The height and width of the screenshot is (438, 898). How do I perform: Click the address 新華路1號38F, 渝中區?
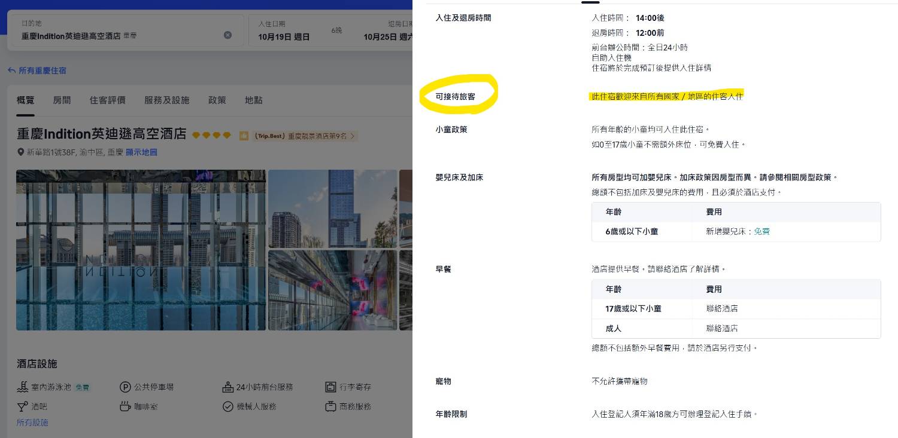pos(65,152)
